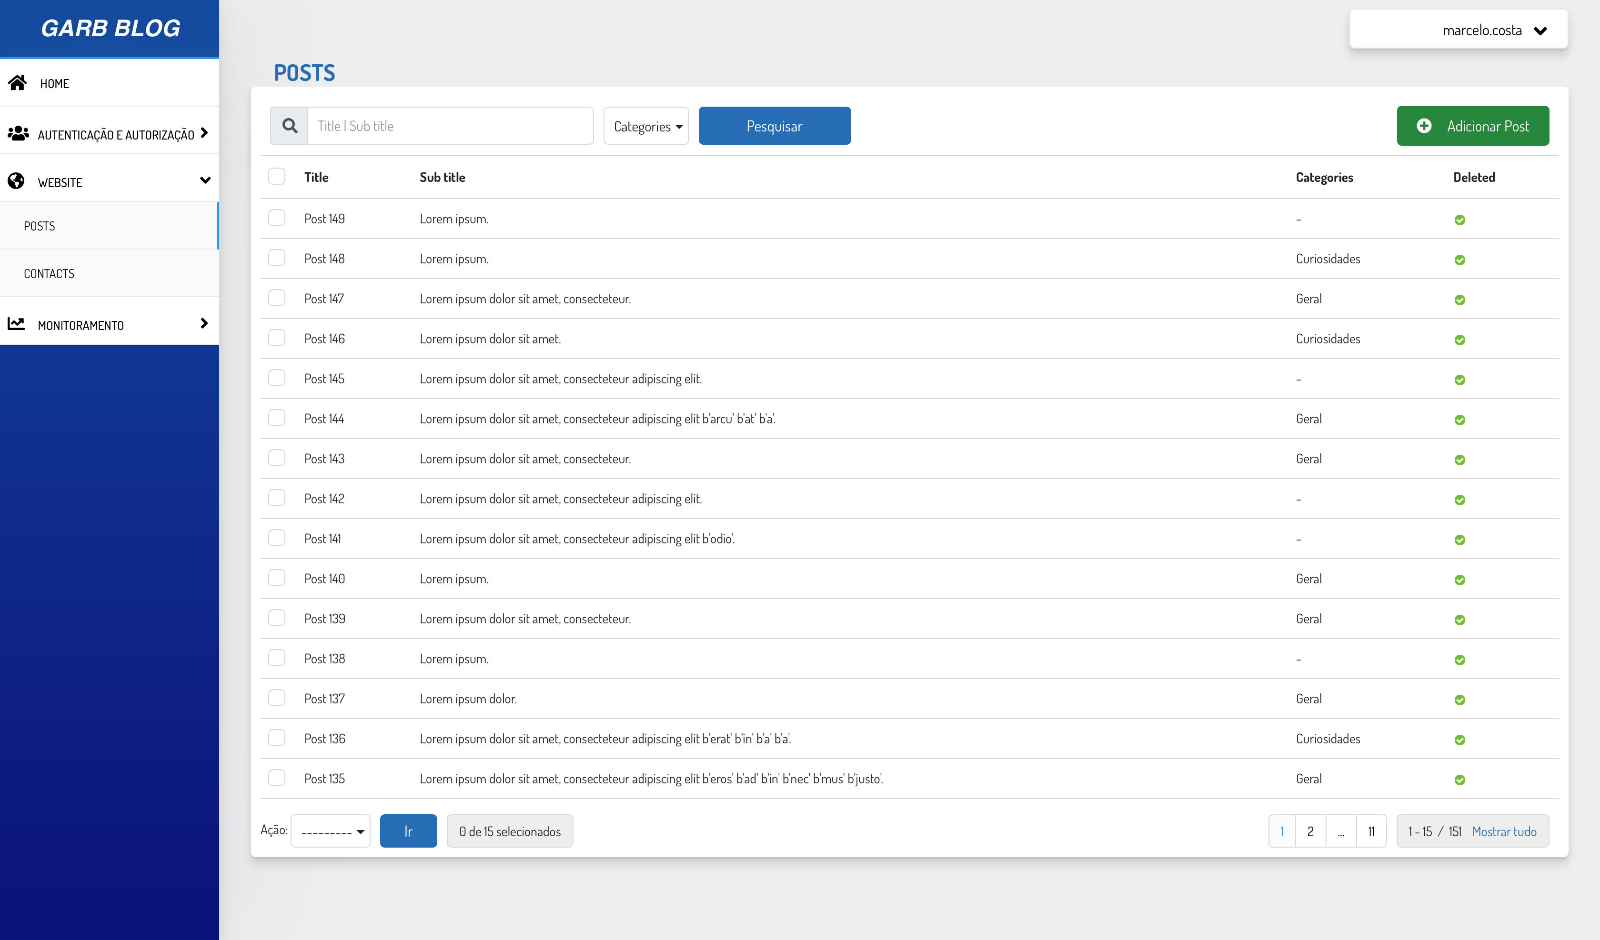Select the checkbox for Post 143
Screen dimensions: 1600x940
point(277,458)
